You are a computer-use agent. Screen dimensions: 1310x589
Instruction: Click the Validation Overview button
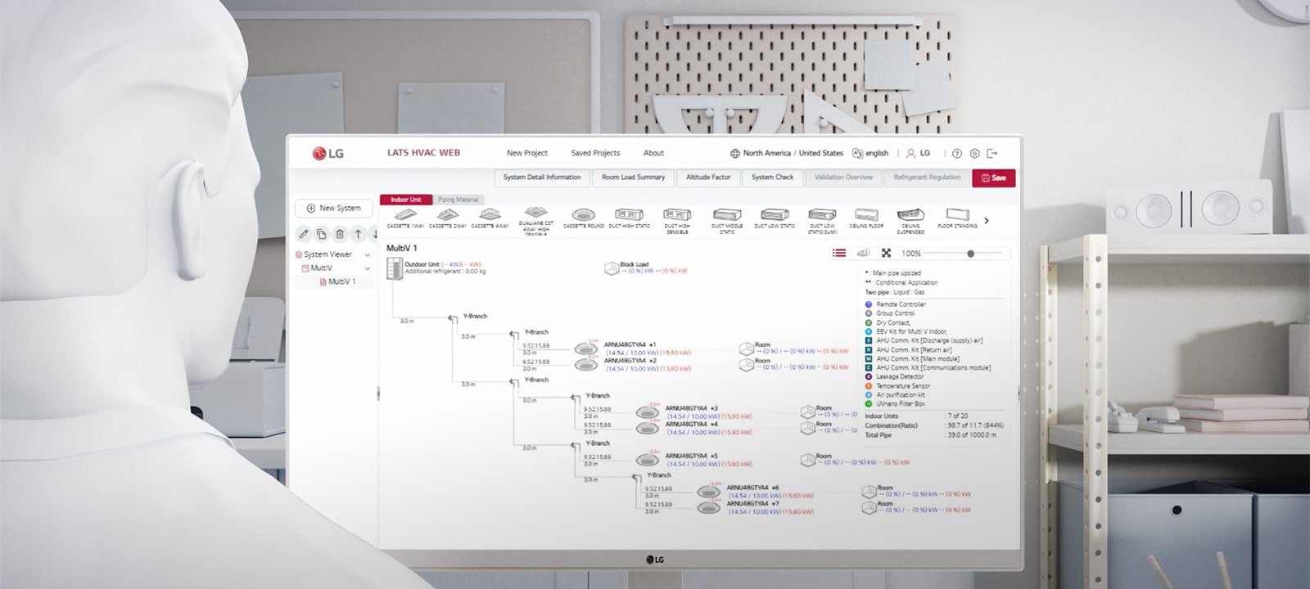coord(843,178)
